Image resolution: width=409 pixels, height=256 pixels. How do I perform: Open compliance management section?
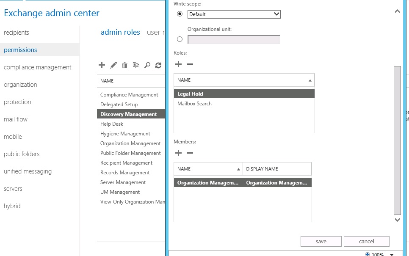click(37, 67)
